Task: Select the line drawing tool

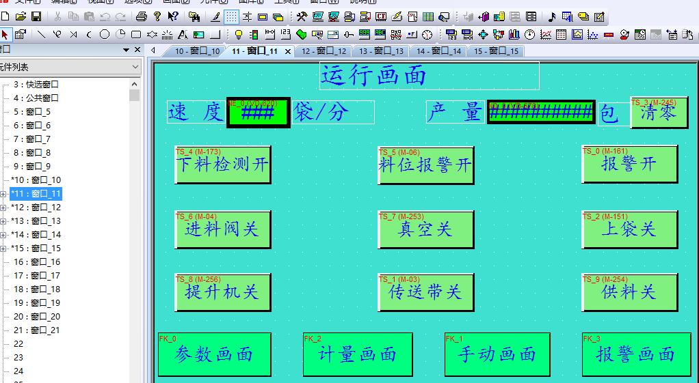Action: pos(40,34)
